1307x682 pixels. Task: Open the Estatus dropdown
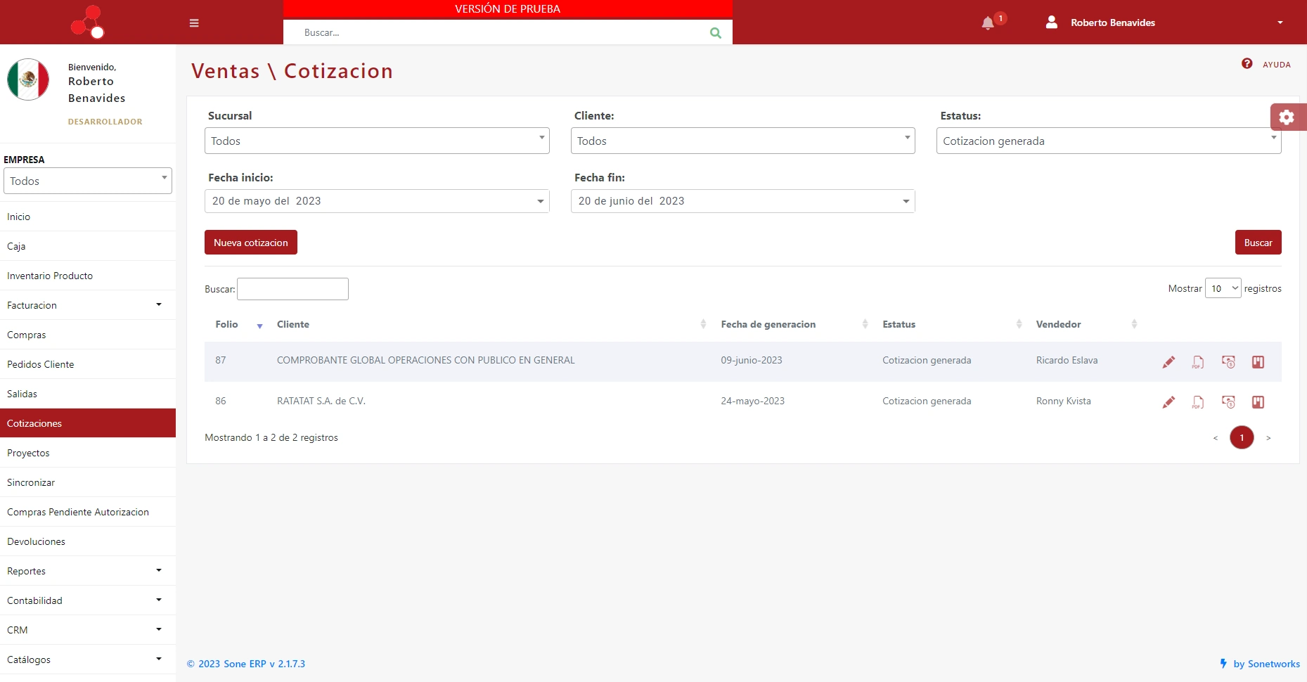pos(1109,141)
